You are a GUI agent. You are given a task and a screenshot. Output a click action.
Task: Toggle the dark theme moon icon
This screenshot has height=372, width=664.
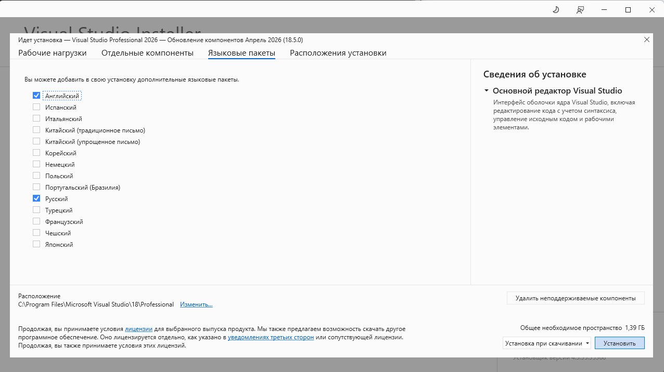[x=556, y=9]
